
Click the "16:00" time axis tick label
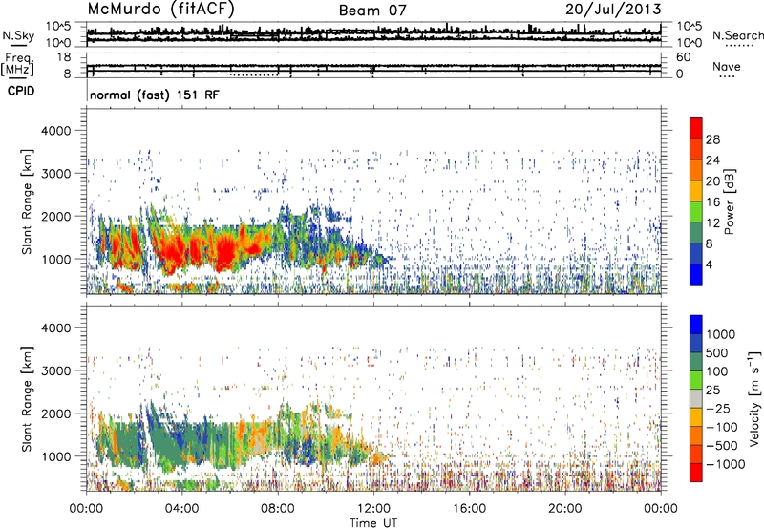click(x=470, y=509)
